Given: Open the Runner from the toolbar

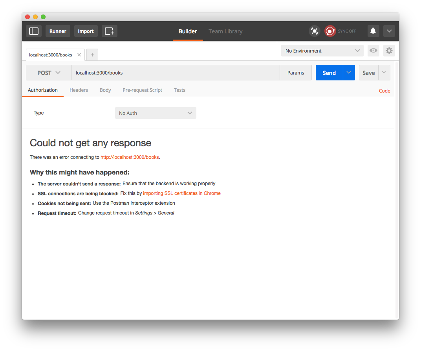Looking at the screenshot, I should pyautogui.click(x=58, y=31).
